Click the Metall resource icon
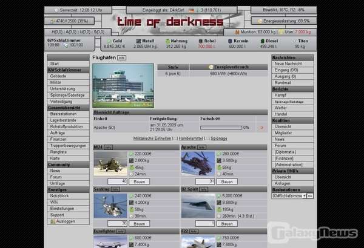 pyautogui.click(x=138, y=41)
